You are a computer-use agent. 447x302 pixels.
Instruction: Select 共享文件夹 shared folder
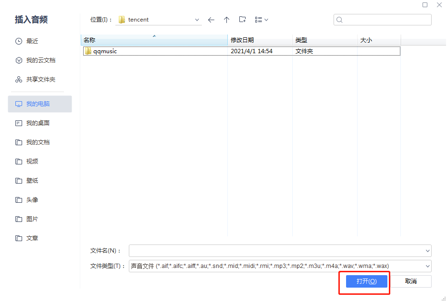40,80
